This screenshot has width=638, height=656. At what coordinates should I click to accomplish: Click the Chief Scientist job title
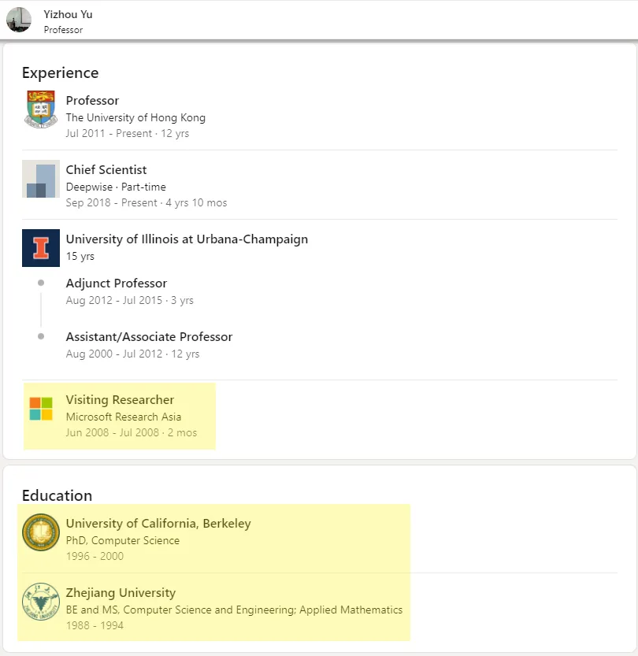point(106,170)
